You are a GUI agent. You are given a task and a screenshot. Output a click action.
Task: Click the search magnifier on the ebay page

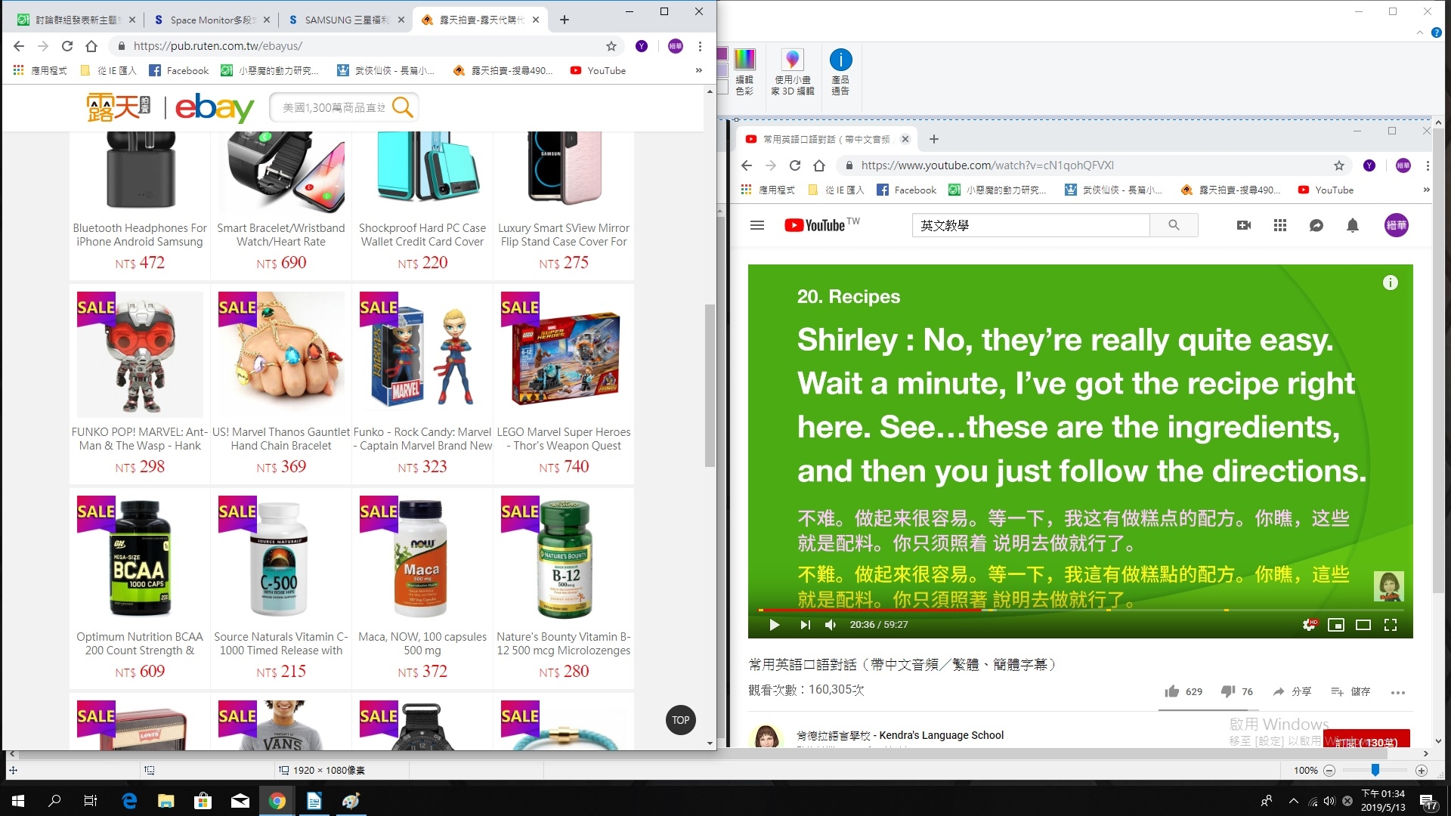coord(403,107)
